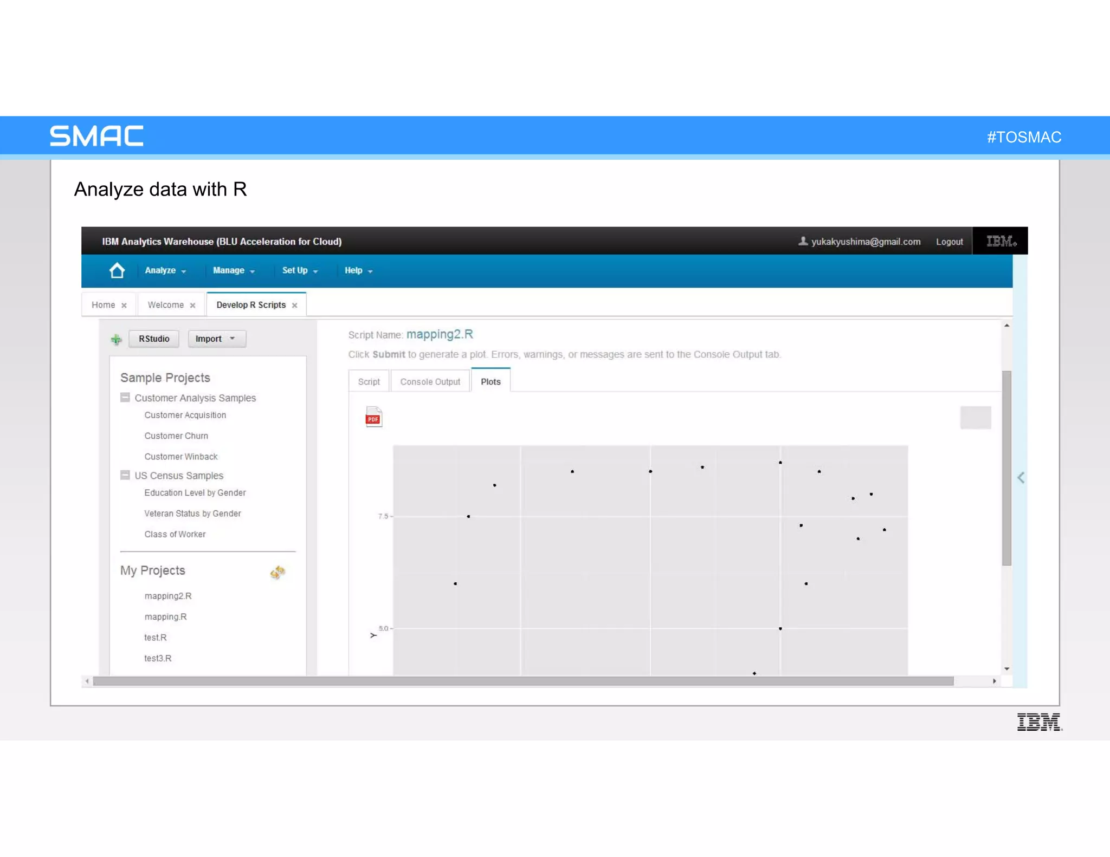Click the IBM logo in header
1110x857 pixels.
click(x=1001, y=241)
